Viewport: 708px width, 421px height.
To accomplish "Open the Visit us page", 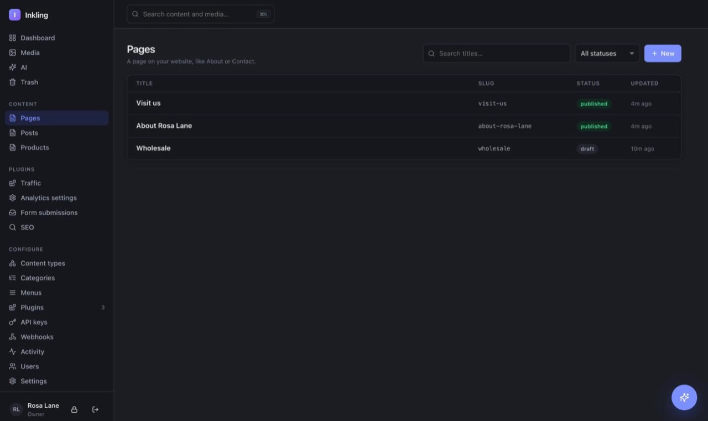I will (148, 103).
